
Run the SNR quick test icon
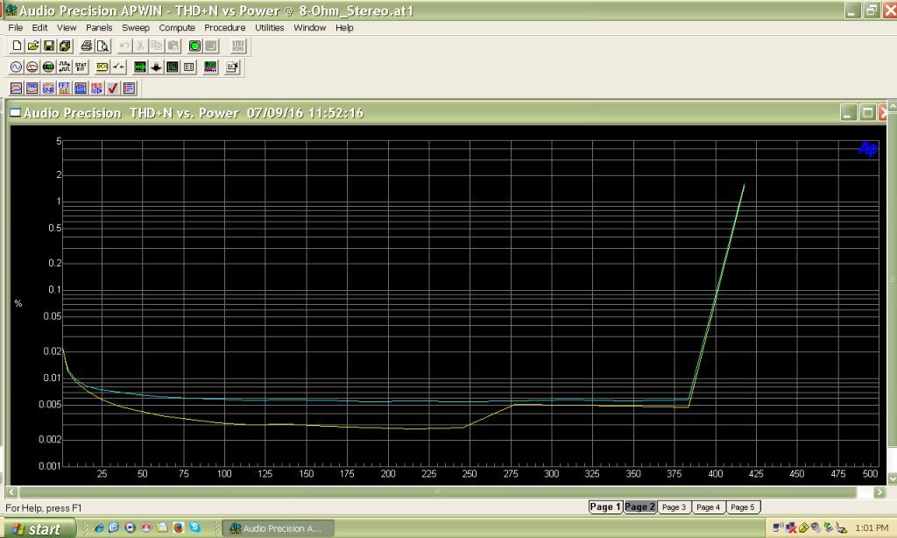48,88
